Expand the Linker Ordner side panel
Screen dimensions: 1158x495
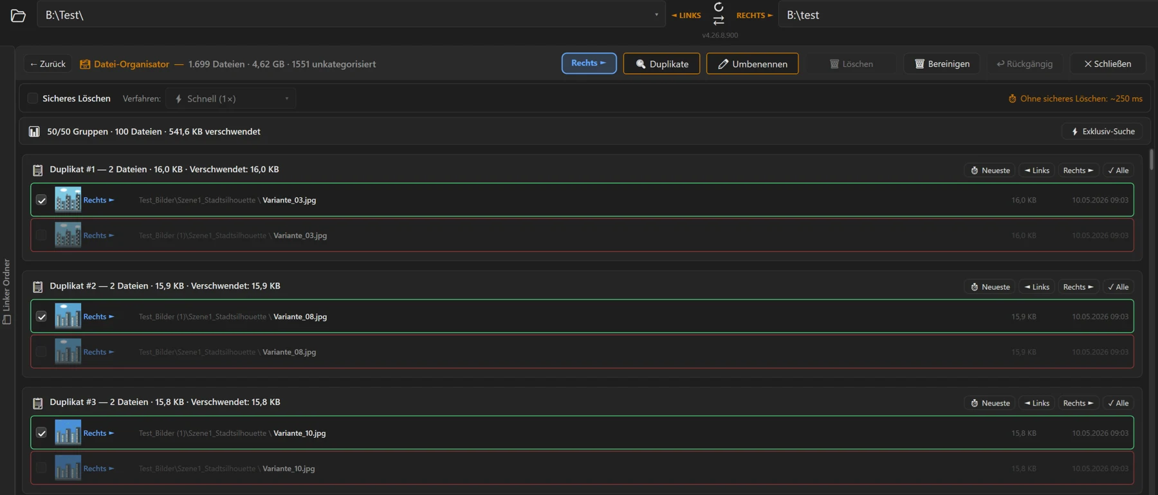point(6,291)
